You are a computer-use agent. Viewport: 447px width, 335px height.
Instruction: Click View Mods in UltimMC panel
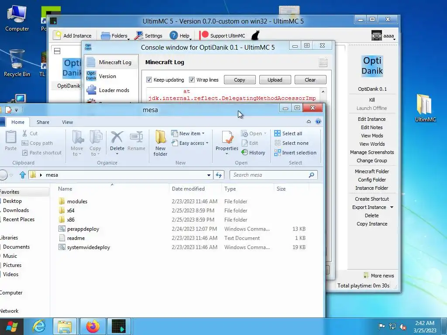[372, 136]
